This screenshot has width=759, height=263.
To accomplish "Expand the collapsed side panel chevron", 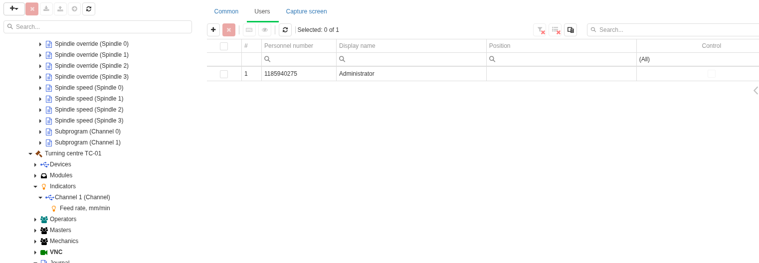I will [x=756, y=90].
